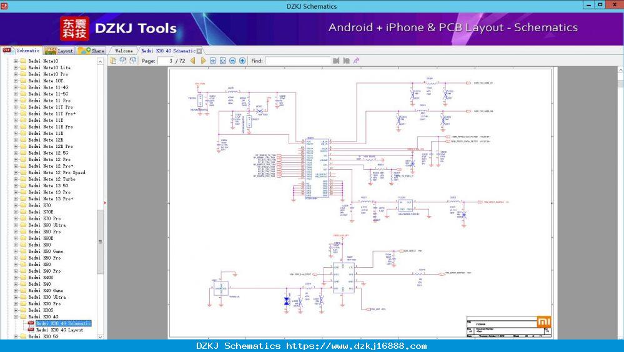Click the red collapse arrow beside tree panel
The image size is (624, 352).
coord(105,203)
